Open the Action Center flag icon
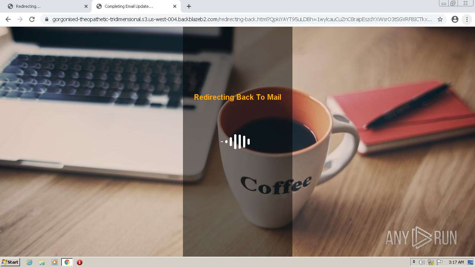This screenshot has width=475, height=267. click(x=440, y=262)
